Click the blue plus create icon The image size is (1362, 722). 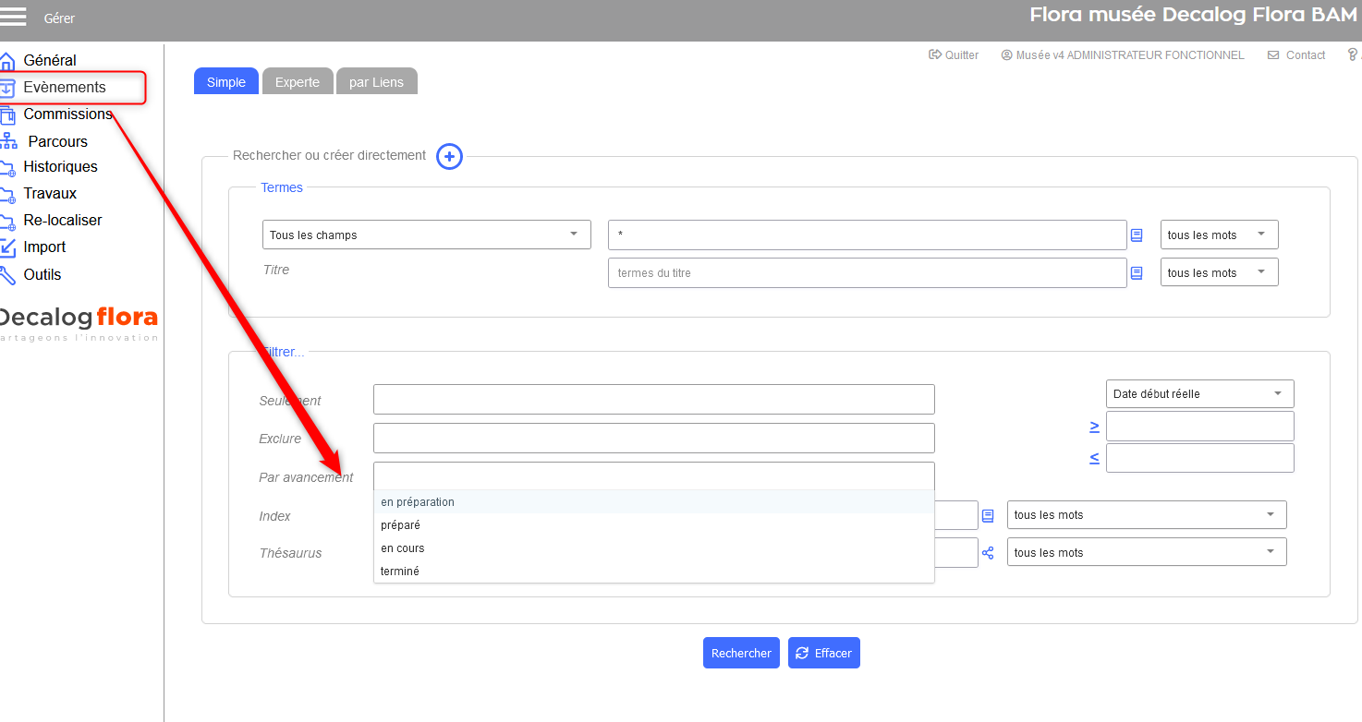point(449,156)
